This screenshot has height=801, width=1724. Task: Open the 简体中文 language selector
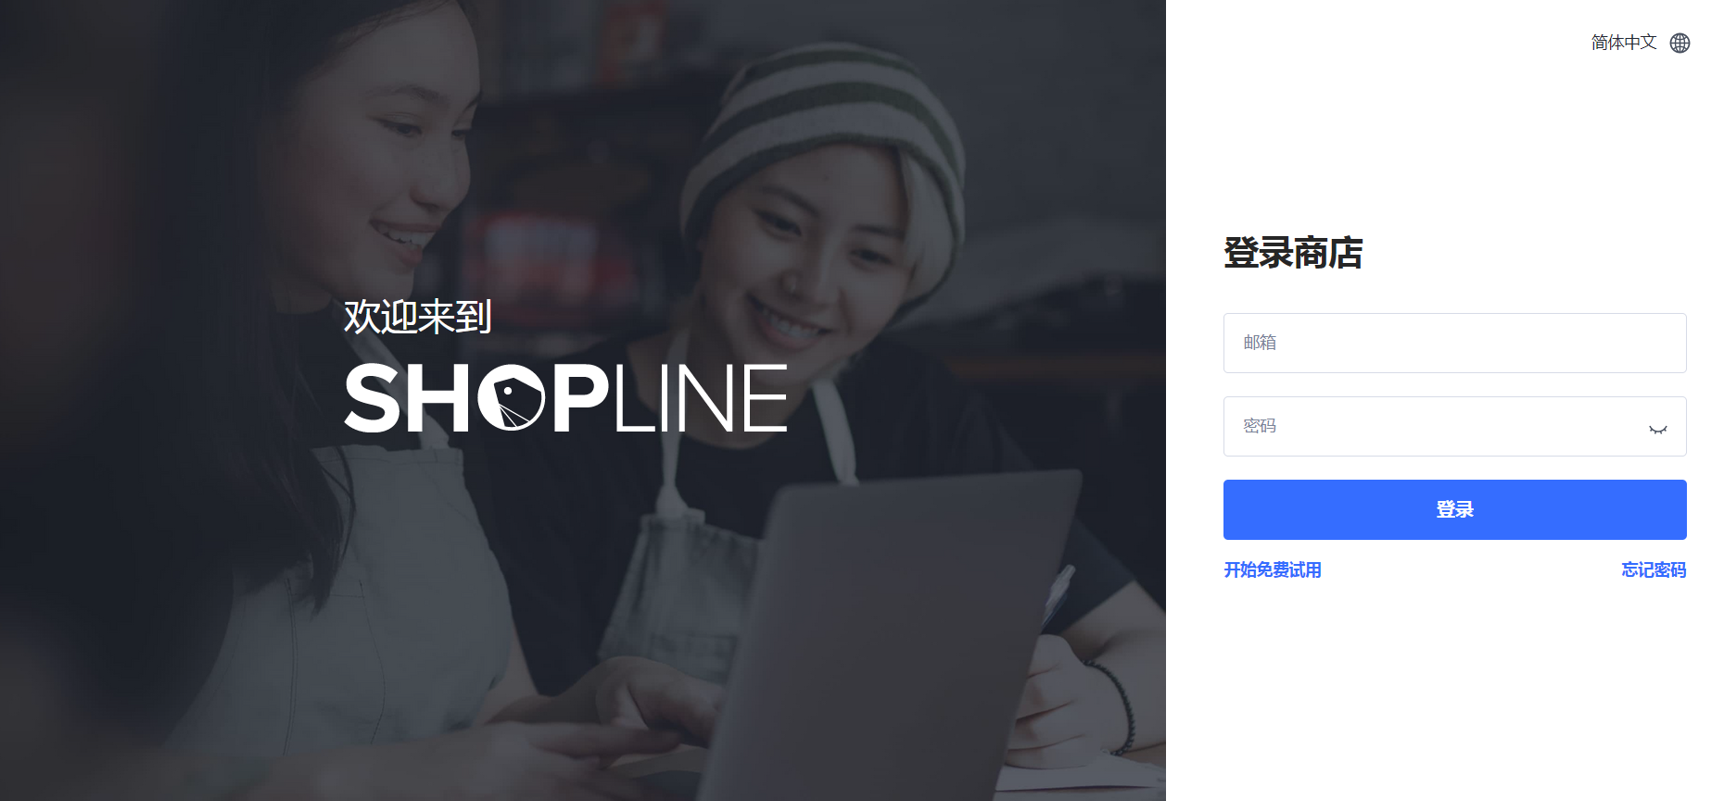[1624, 43]
